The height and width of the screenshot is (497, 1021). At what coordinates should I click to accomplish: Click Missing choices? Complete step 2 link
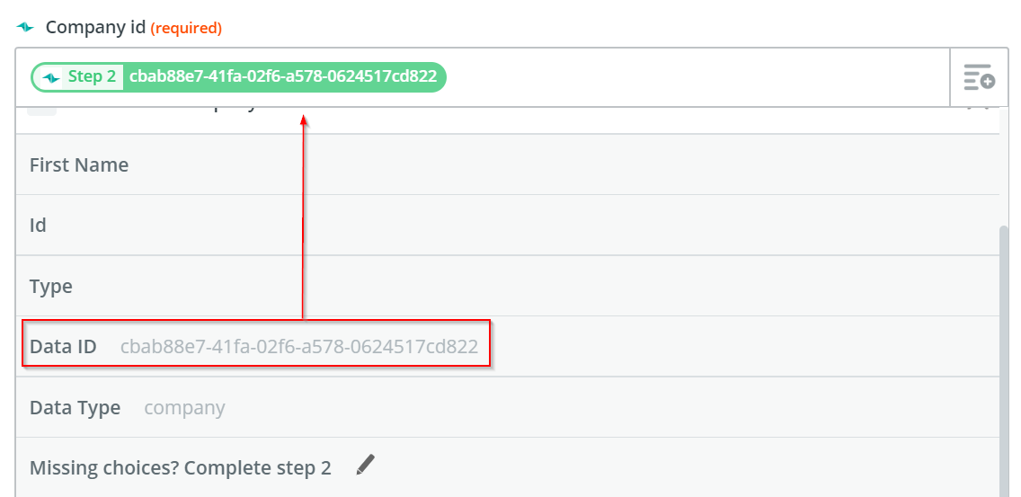pyautogui.click(x=180, y=467)
